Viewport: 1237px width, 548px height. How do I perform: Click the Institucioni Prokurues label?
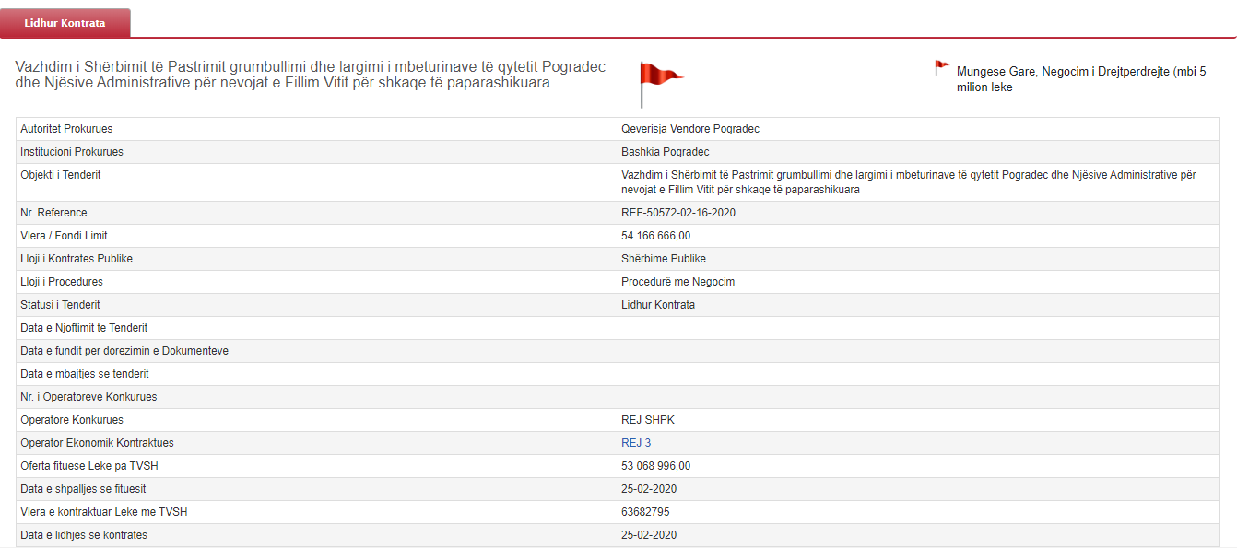click(x=72, y=152)
